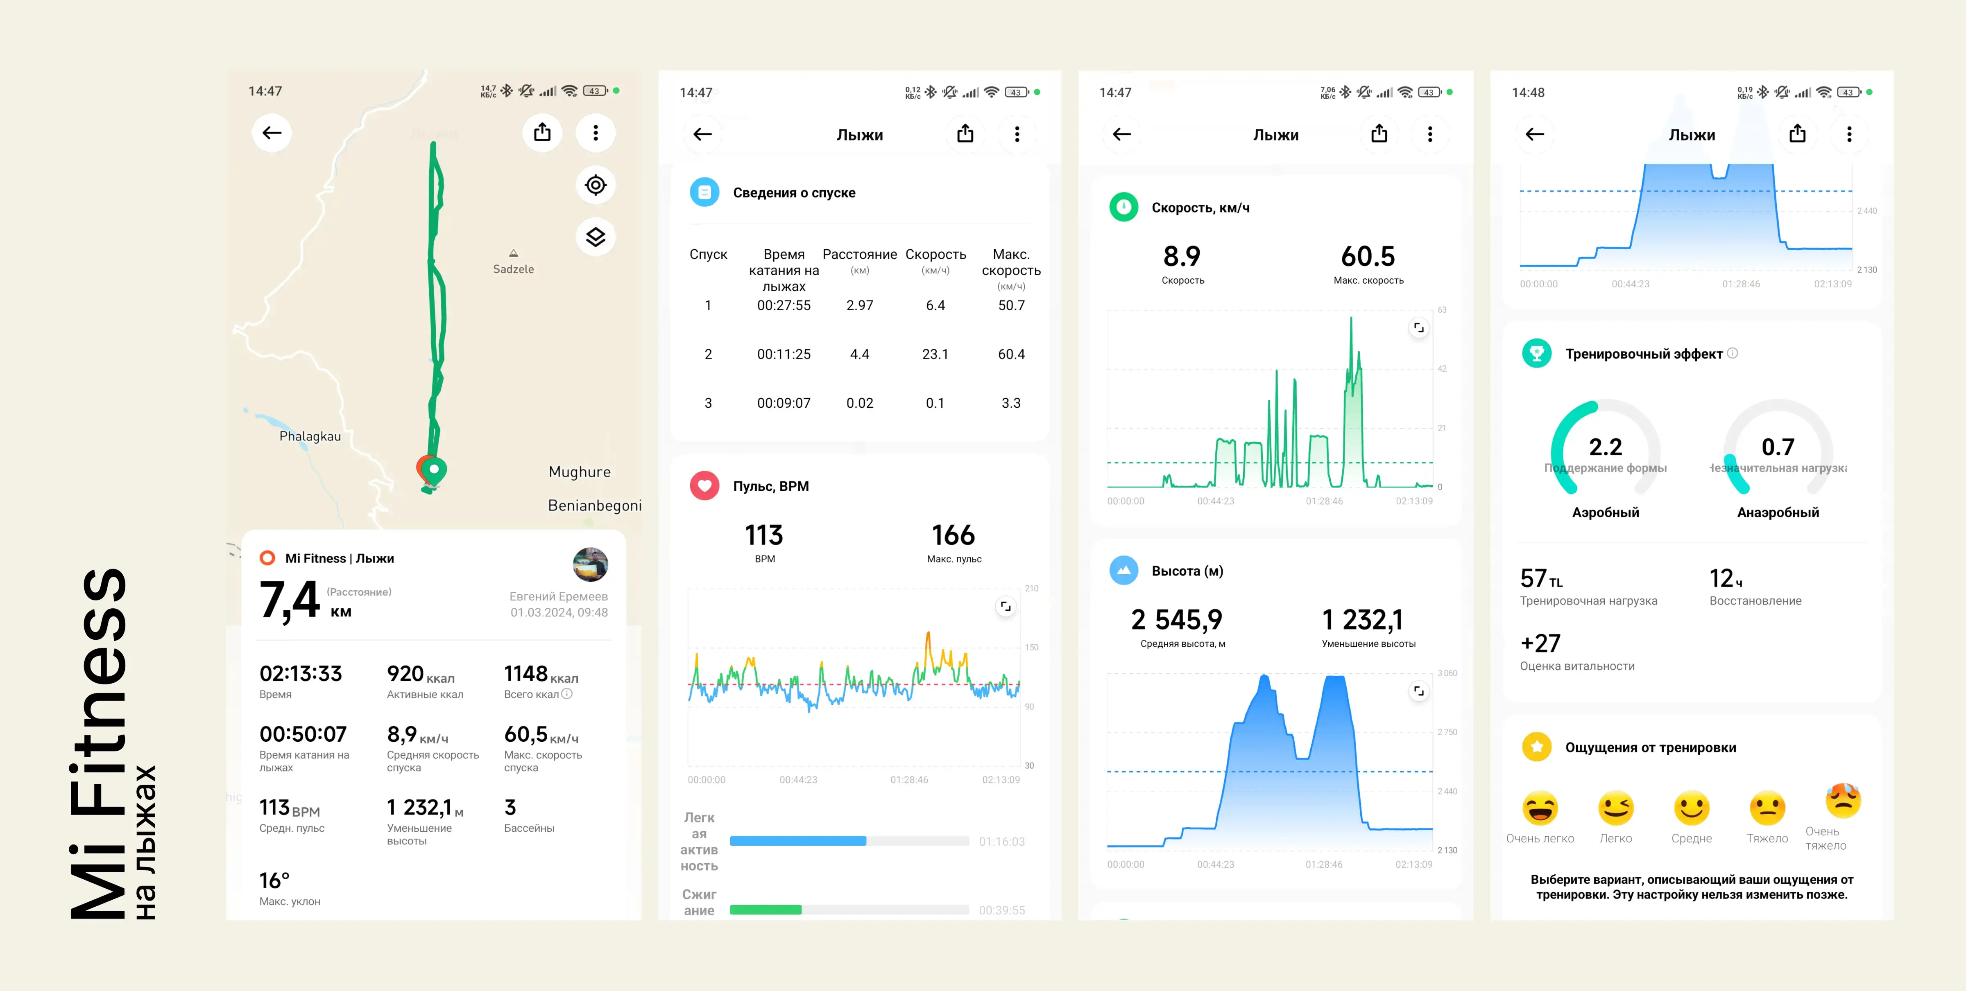Tap the green Скорость section icon

click(1123, 208)
